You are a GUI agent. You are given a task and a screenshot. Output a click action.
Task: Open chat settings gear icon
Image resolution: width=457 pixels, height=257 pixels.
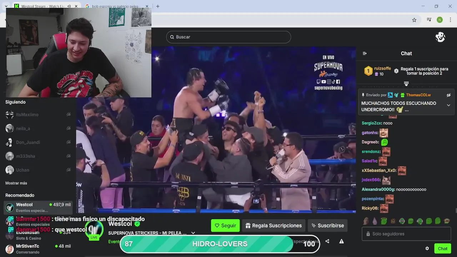pos(427,248)
